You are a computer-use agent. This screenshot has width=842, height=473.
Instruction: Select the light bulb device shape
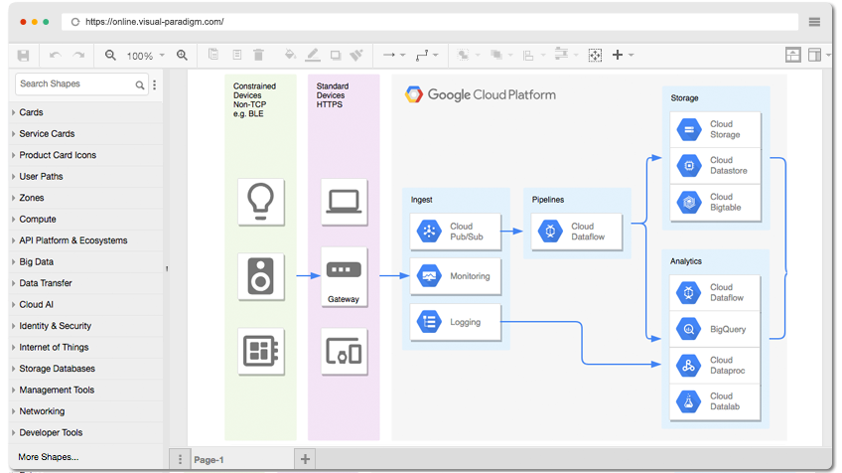(x=261, y=202)
